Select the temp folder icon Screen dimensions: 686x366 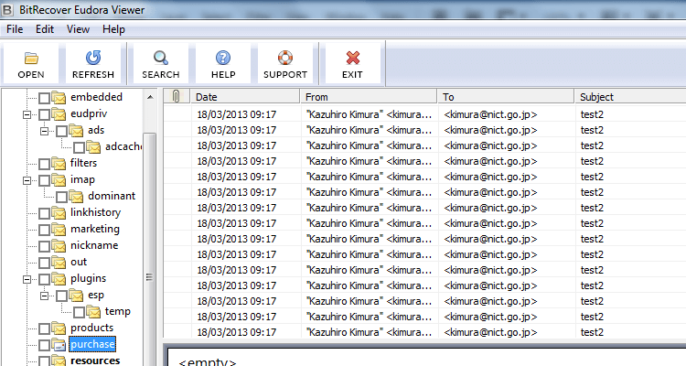pos(93,312)
